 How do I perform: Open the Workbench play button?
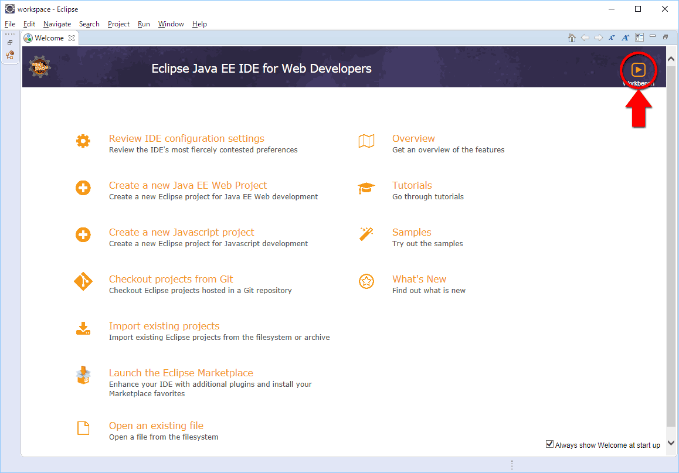point(638,70)
